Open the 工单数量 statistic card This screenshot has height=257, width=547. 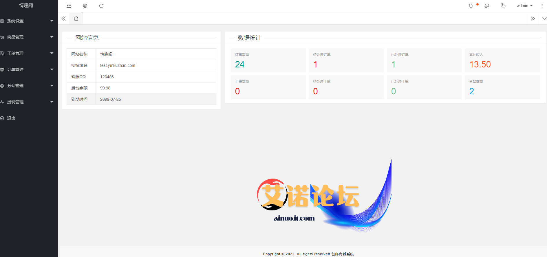[268, 87]
